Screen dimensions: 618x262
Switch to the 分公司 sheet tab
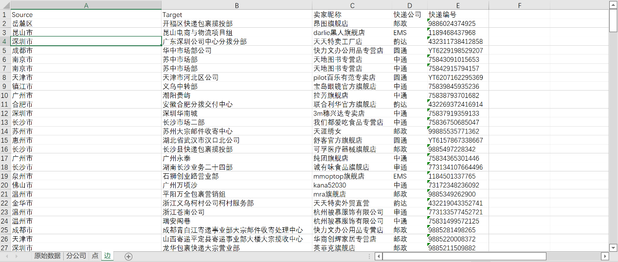(x=76, y=256)
